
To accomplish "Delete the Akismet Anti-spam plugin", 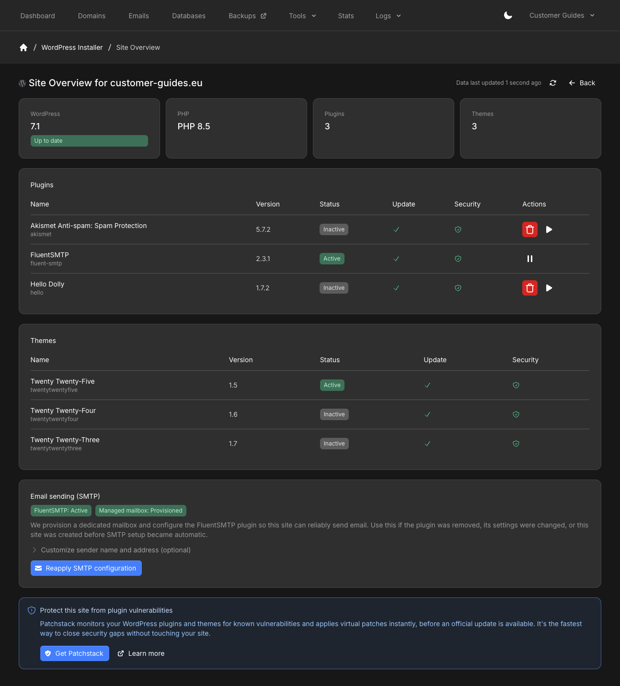I will click(x=530, y=229).
